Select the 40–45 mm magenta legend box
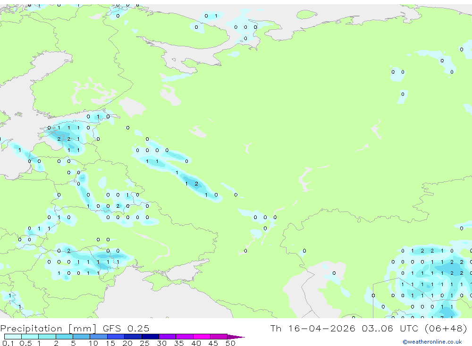 click(202, 337)
